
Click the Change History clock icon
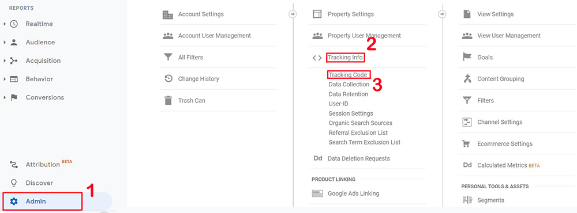click(168, 79)
